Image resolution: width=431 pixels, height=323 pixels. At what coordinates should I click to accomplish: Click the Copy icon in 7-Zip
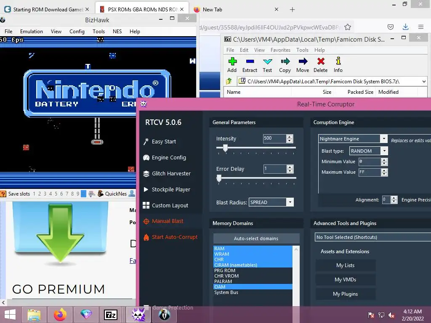tap(285, 61)
